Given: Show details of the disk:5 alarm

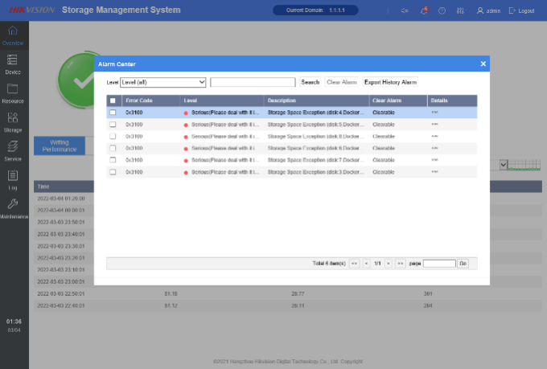Looking at the screenshot, I should tap(434, 125).
